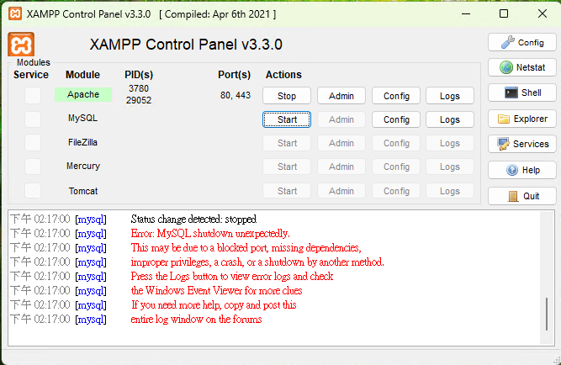Viewport: 561px width, 365px height.
Task: Click log line 'If you need more help'
Action: [x=214, y=305]
